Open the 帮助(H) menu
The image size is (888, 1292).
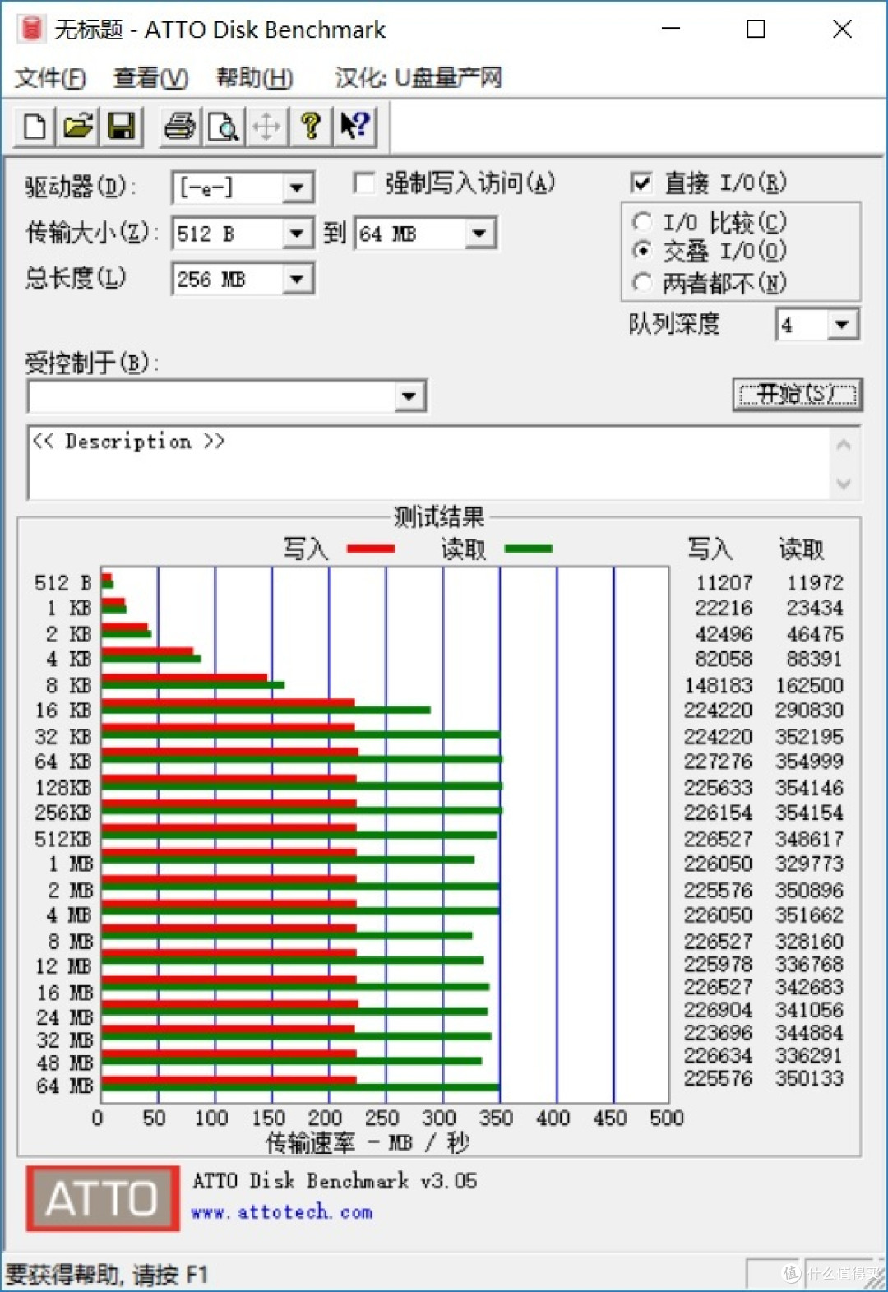pyautogui.click(x=255, y=78)
